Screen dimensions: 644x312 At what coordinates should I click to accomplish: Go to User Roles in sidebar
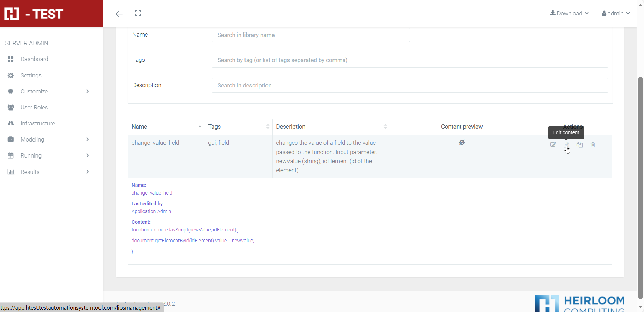tap(34, 107)
